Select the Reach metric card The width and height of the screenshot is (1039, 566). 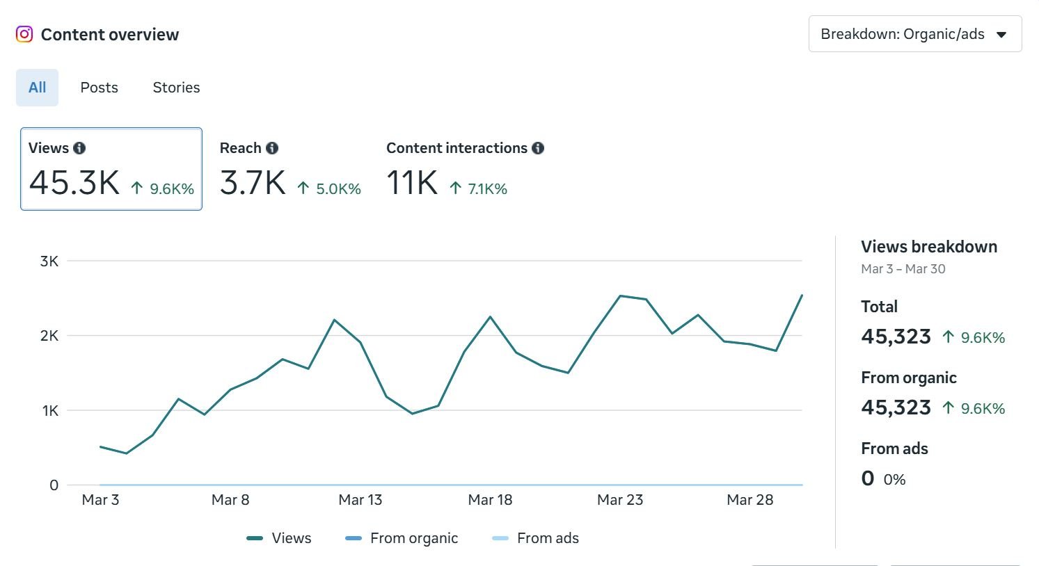tap(290, 169)
